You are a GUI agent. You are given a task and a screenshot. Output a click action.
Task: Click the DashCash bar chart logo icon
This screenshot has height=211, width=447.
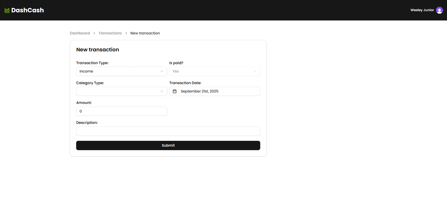tap(7, 10)
